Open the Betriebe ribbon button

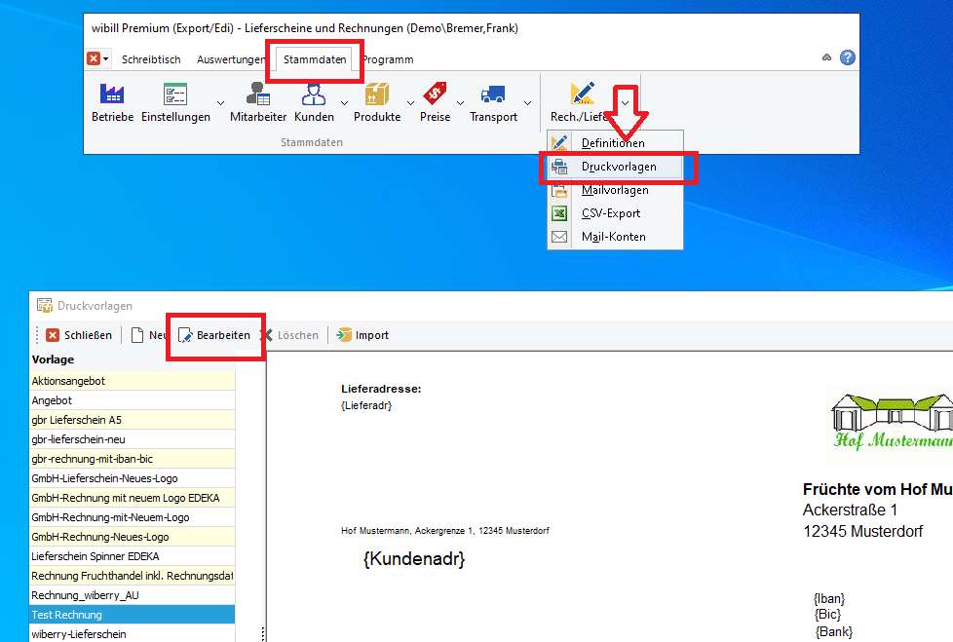click(x=112, y=102)
